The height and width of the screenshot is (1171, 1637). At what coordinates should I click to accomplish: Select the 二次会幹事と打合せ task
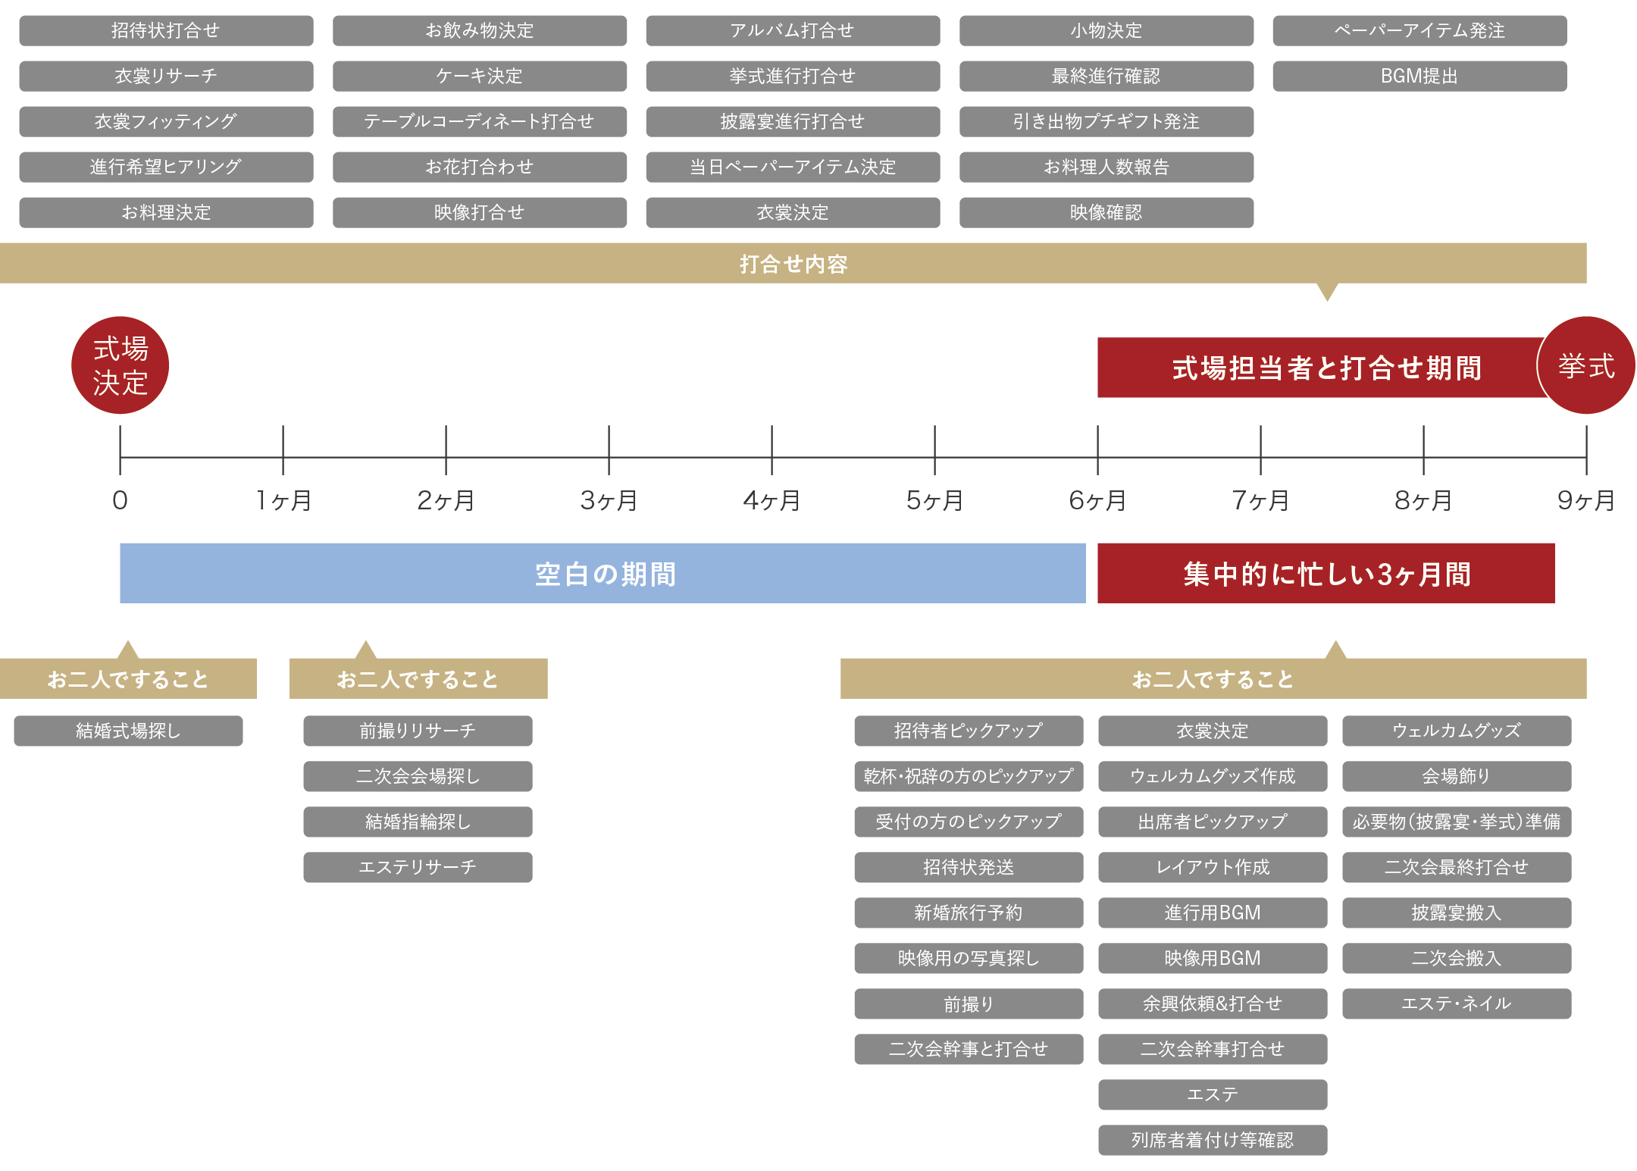pos(969,1049)
